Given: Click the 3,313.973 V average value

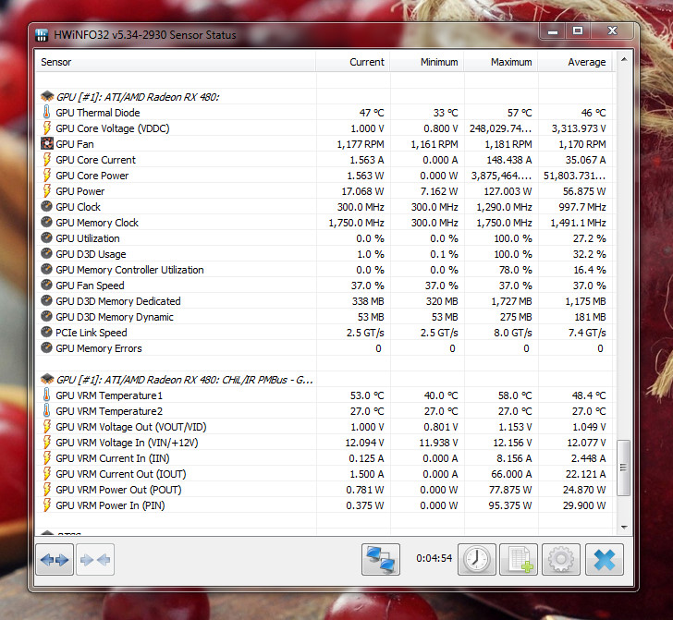Looking at the screenshot, I should [x=579, y=128].
